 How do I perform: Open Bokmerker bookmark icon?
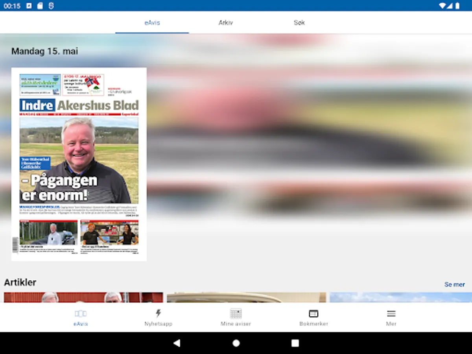click(x=313, y=313)
